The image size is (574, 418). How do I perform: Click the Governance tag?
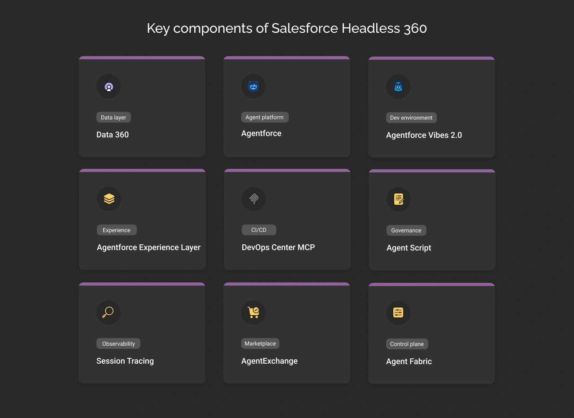coord(406,230)
